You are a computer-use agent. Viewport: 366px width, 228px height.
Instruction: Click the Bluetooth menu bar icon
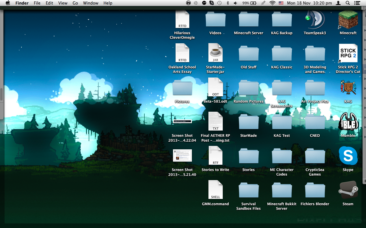point(228,3)
